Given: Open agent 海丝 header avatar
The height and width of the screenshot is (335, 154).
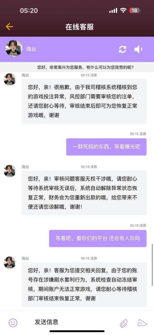Looking at the screenshot, I should pos(14,49).
